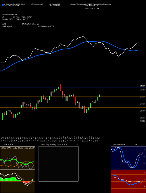Click the '(MGR) 19.5, 35.6, 24' ADX values
Viewport: 146px width, 193px height.
click(30, 24)
